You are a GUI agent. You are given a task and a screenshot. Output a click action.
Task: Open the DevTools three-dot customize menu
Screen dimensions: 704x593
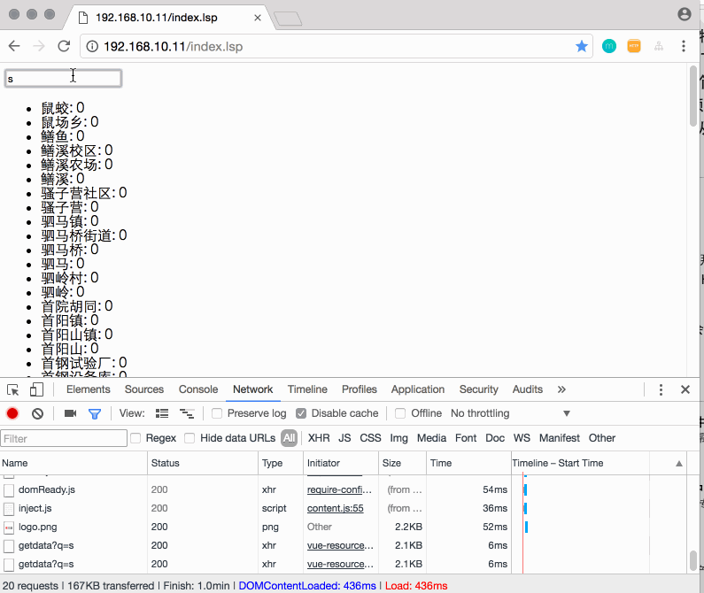pos(661,389)
